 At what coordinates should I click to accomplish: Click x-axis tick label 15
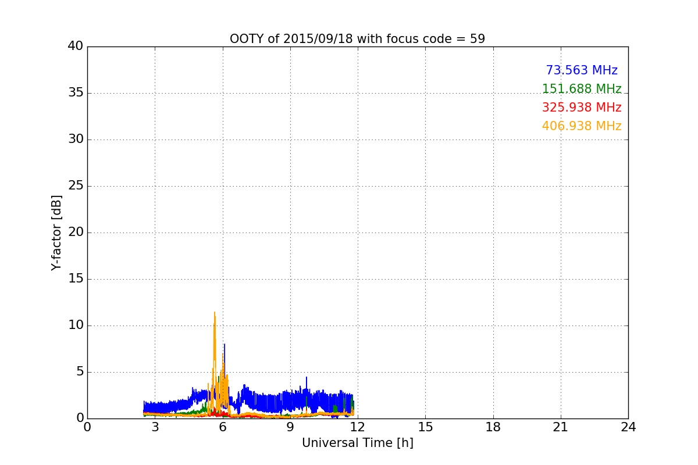tap(425, 427)
